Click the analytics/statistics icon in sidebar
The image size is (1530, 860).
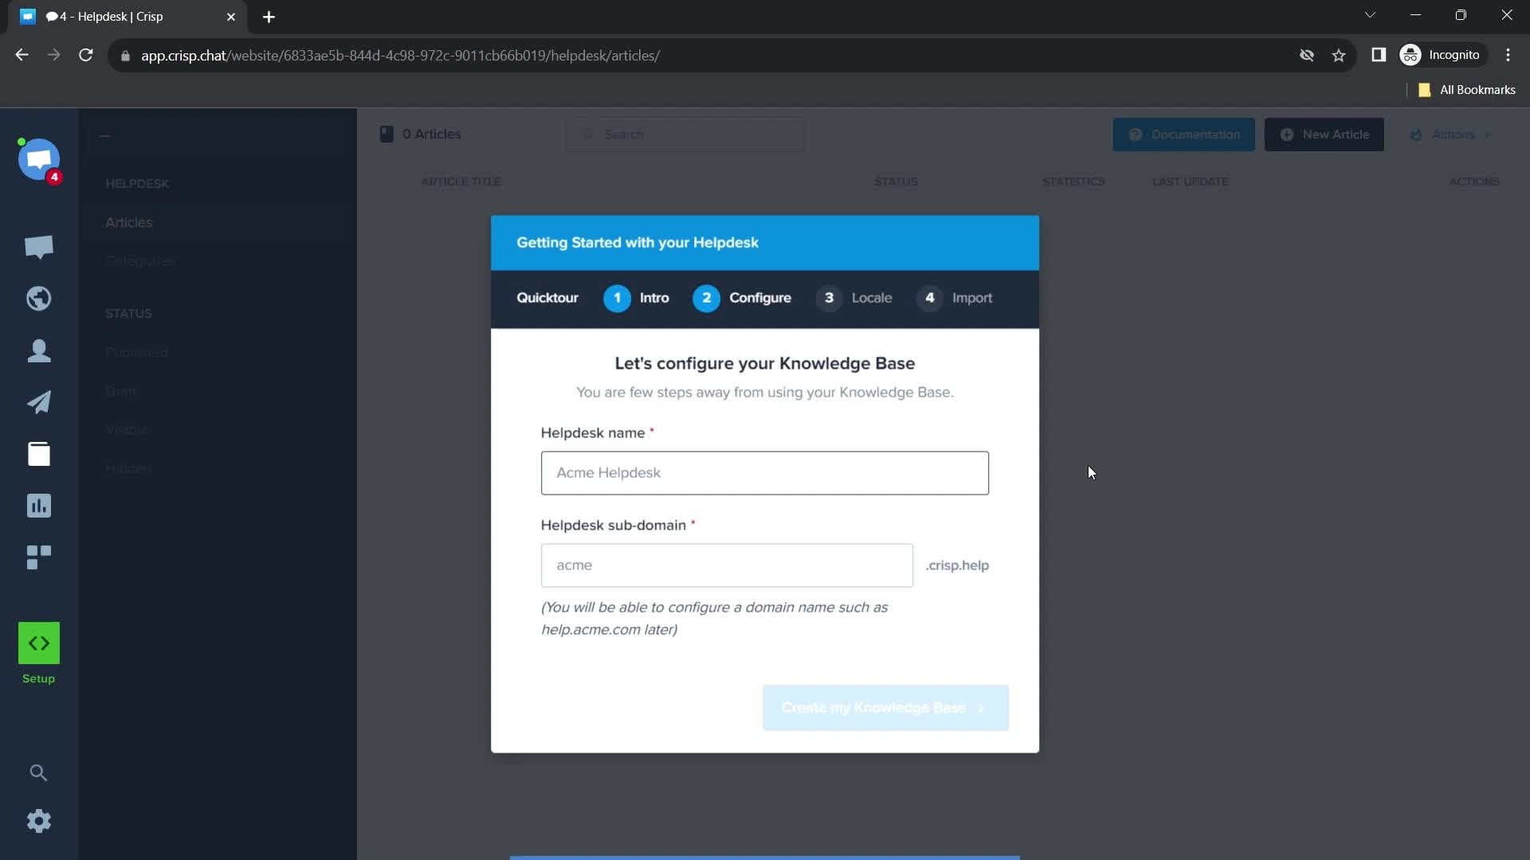(37, 505)
